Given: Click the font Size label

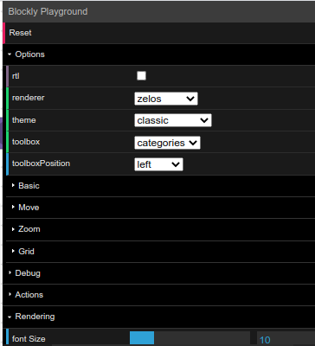Looking at the screenshot, I should 29,339.
